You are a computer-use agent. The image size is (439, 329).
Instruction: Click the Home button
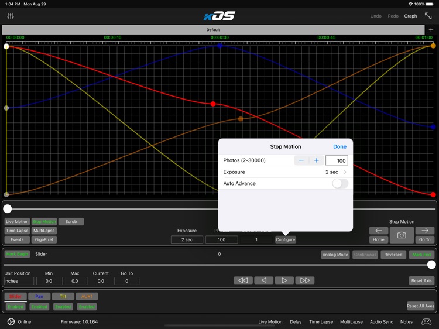(x=379, y=239)
